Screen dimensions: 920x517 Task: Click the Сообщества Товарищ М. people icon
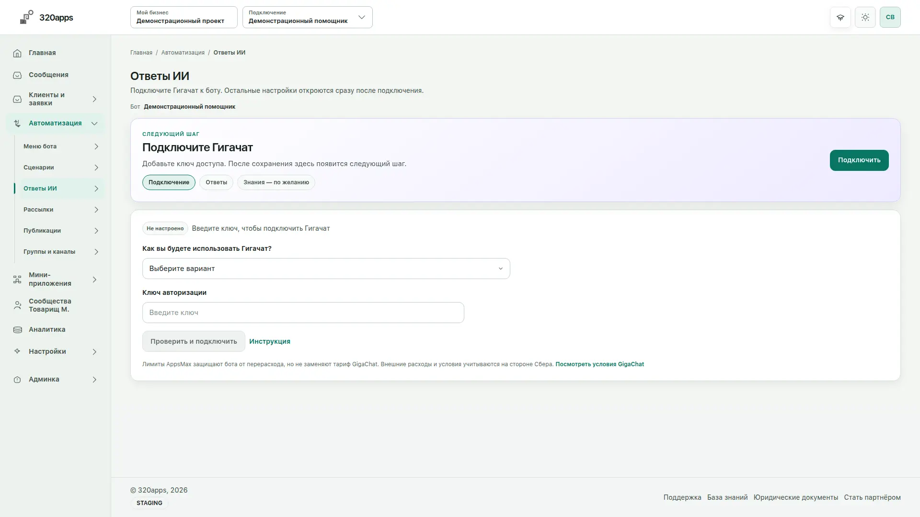pos(17,305)
